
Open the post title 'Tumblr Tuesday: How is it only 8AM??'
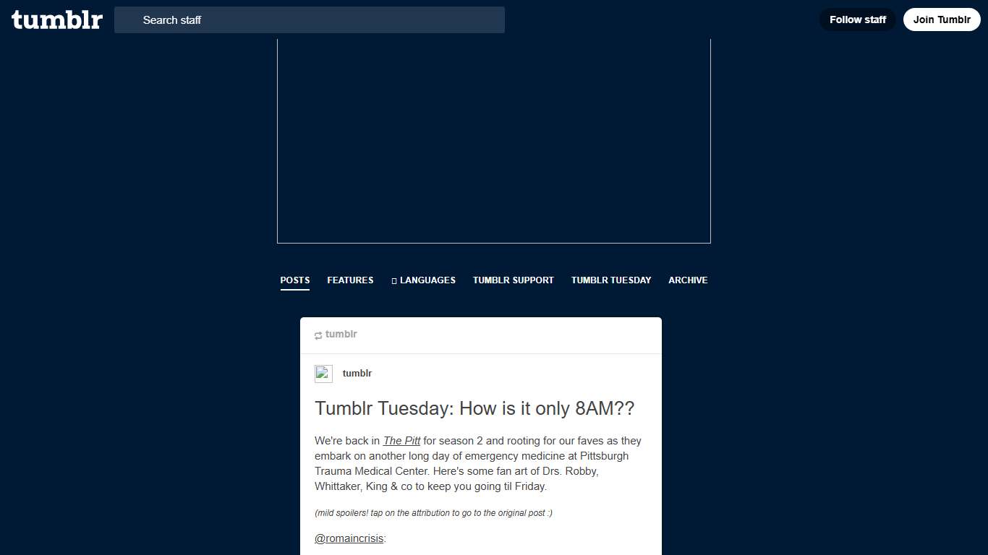tap(474, 408)
